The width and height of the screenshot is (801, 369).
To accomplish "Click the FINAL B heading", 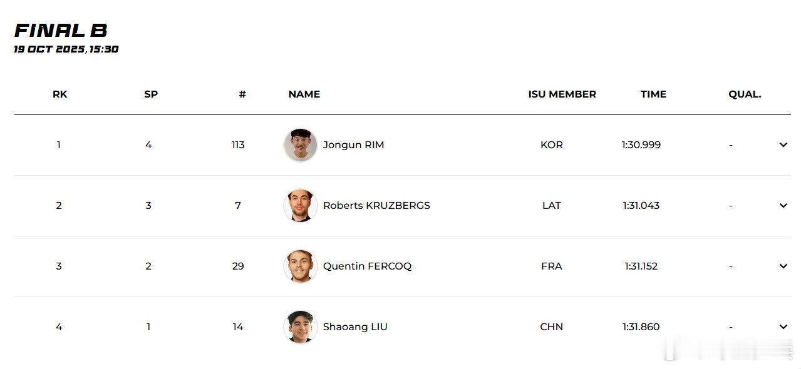I will 61,31.
